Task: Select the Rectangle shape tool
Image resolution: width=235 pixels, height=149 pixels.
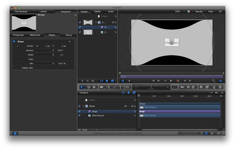Action: pos(102,87)
